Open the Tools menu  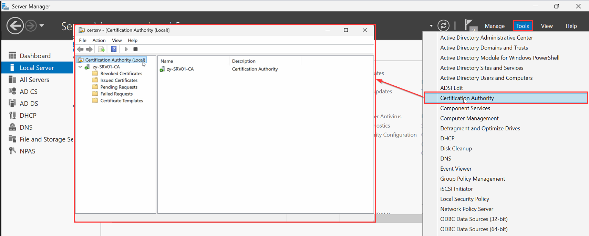coord(523,26)
